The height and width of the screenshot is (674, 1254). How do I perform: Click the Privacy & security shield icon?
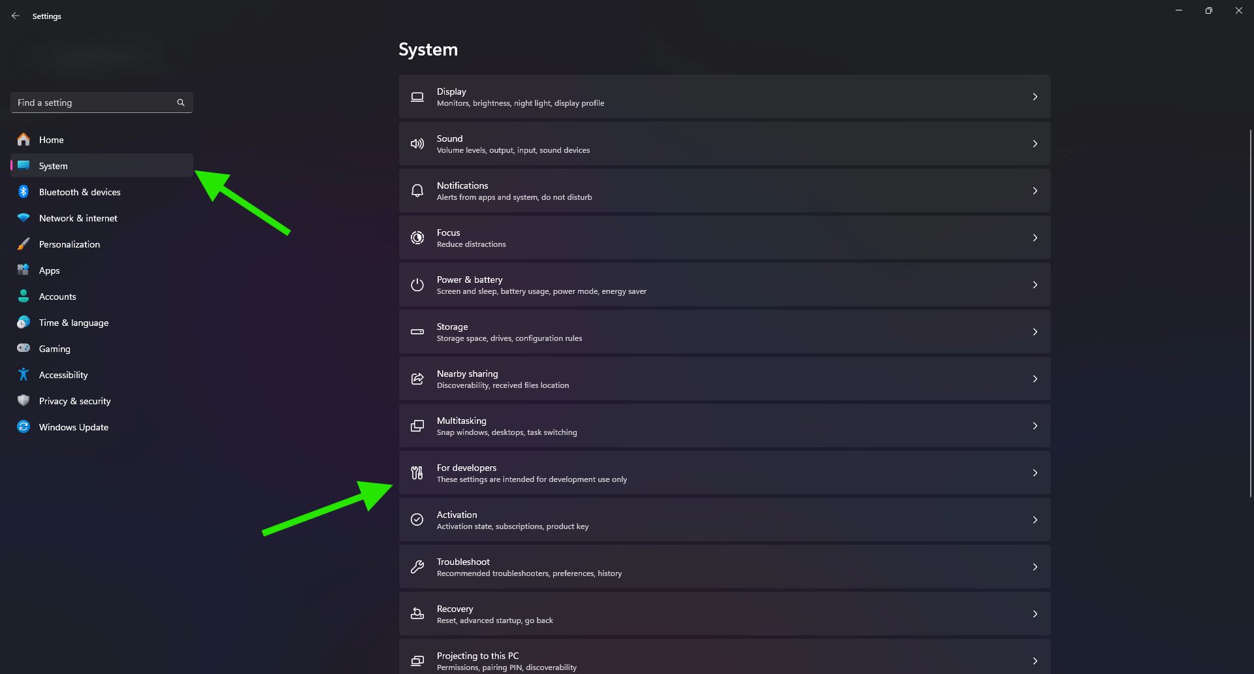click(24, 400)
